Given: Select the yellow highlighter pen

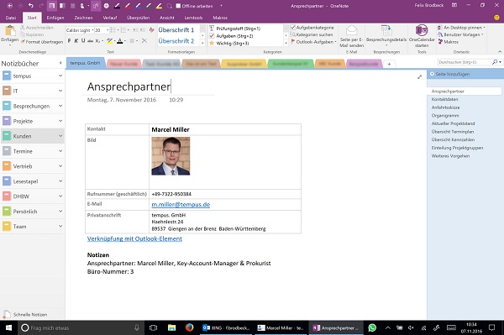Looking at the screenshot, I should pos(159,6).
